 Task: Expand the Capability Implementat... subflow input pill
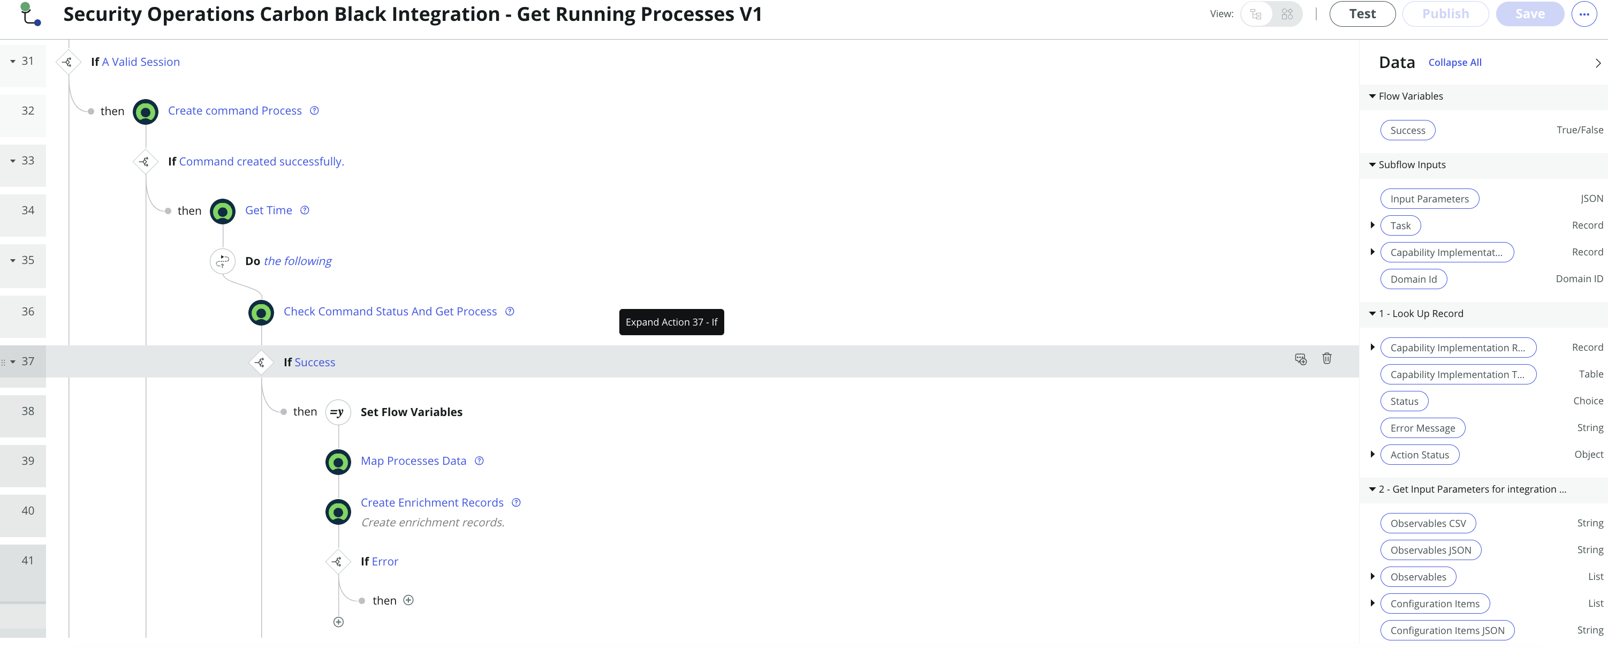pos(1372,252)
